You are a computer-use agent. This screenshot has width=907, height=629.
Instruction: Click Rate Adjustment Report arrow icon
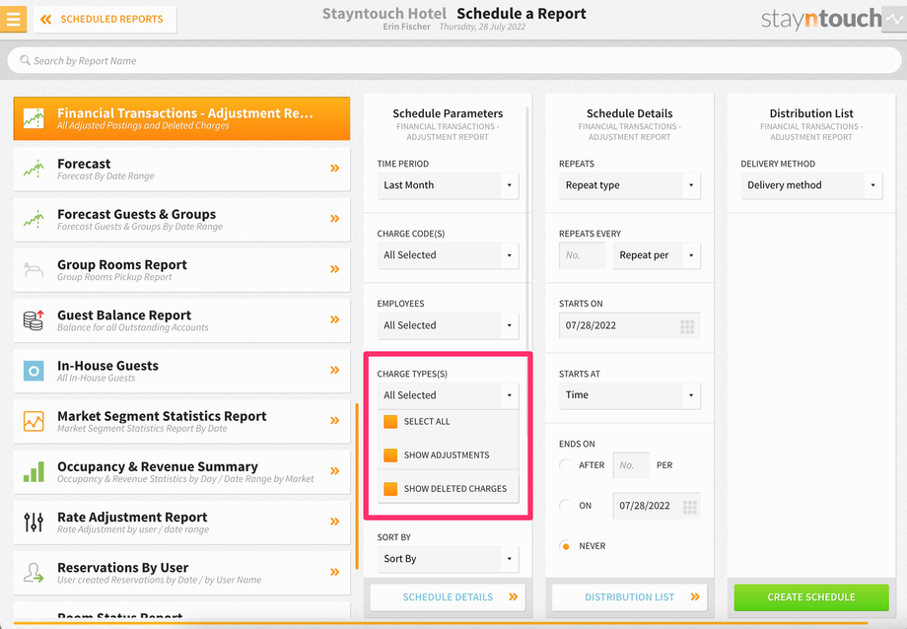pos(335,522)
